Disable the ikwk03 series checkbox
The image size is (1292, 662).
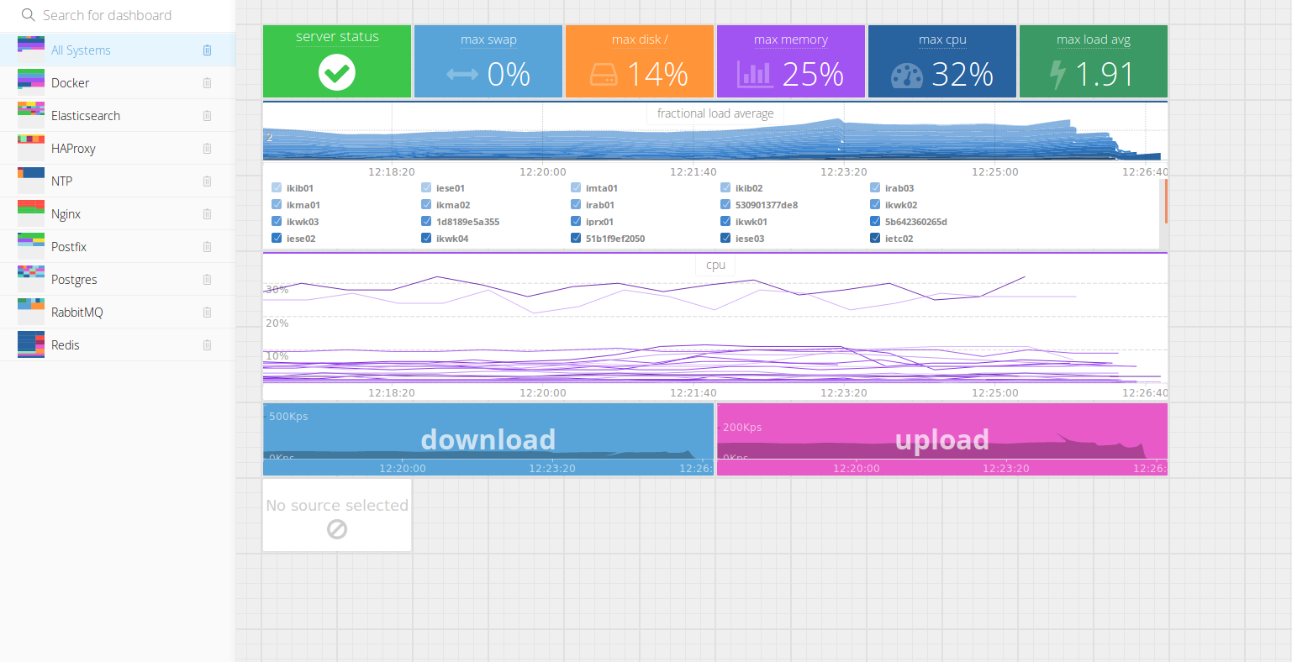coord(277,222)
